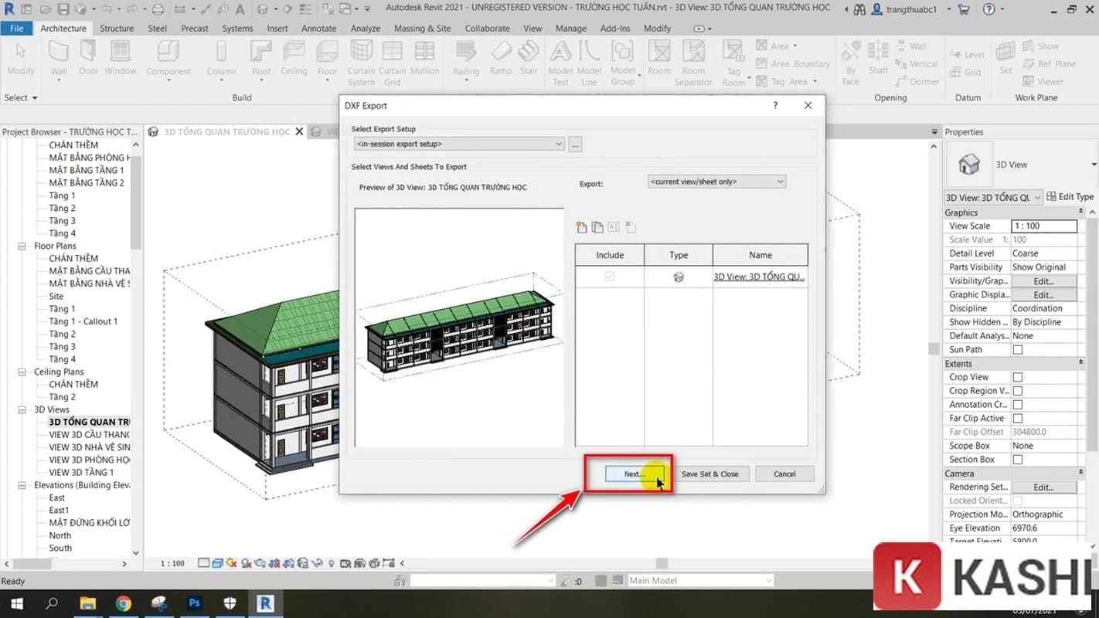Select the Wall tool in ribbon
1099x618 pixels.
click(59, 59)
